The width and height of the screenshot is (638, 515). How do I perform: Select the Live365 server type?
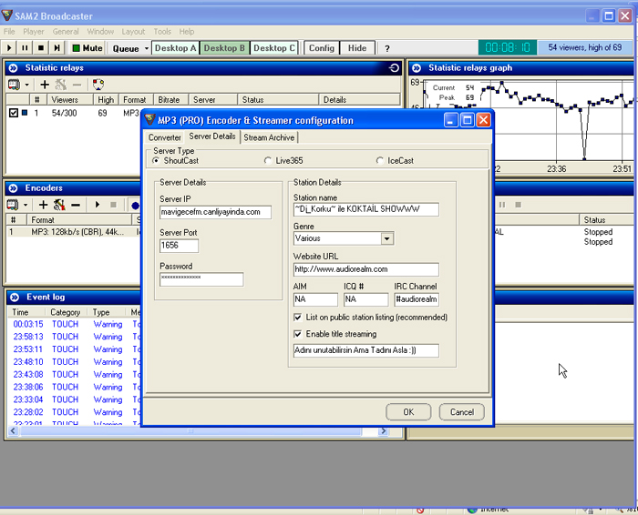click(x=267, y=161)
